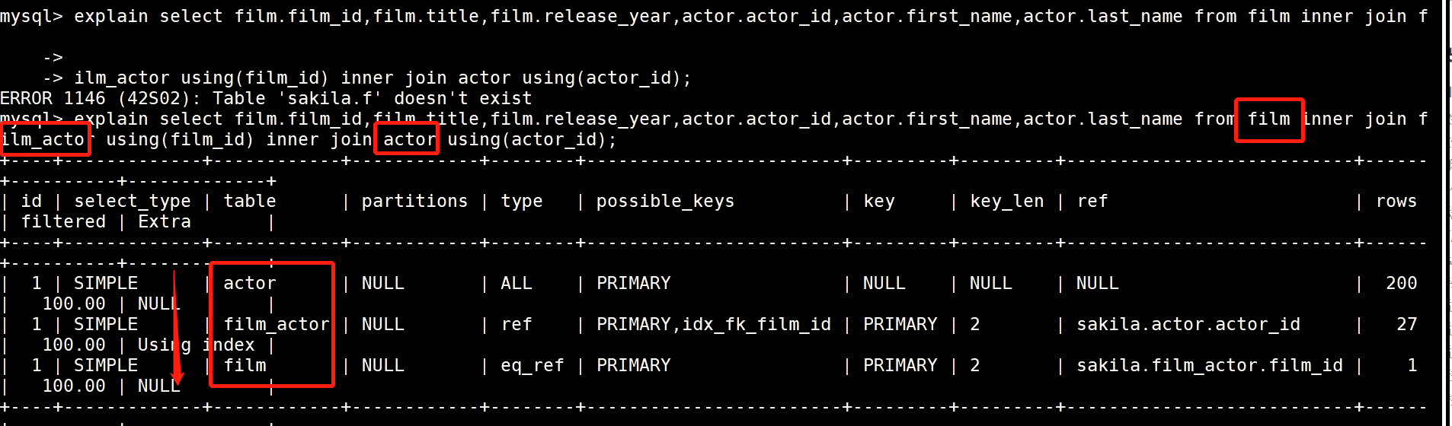
Task: Click the PRIMARY,idx_fk_film_id possible keys value
Action: (713, 324)
